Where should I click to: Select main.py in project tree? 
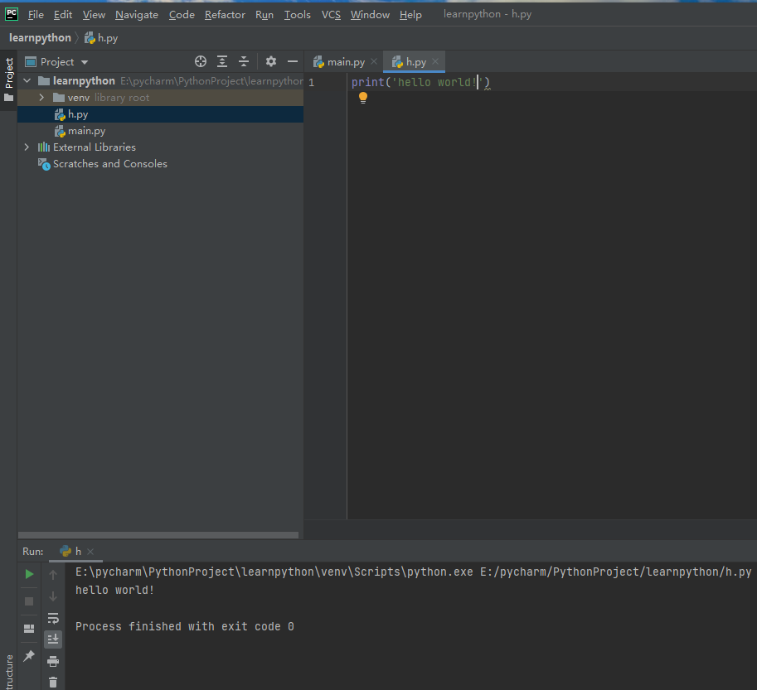(x=160, y=131)
